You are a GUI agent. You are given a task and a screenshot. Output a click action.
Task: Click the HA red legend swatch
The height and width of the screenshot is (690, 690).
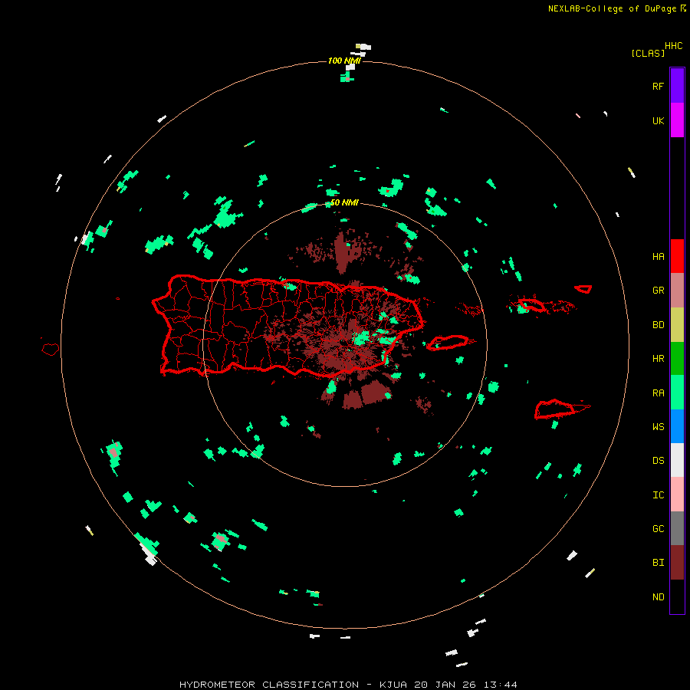677,256
